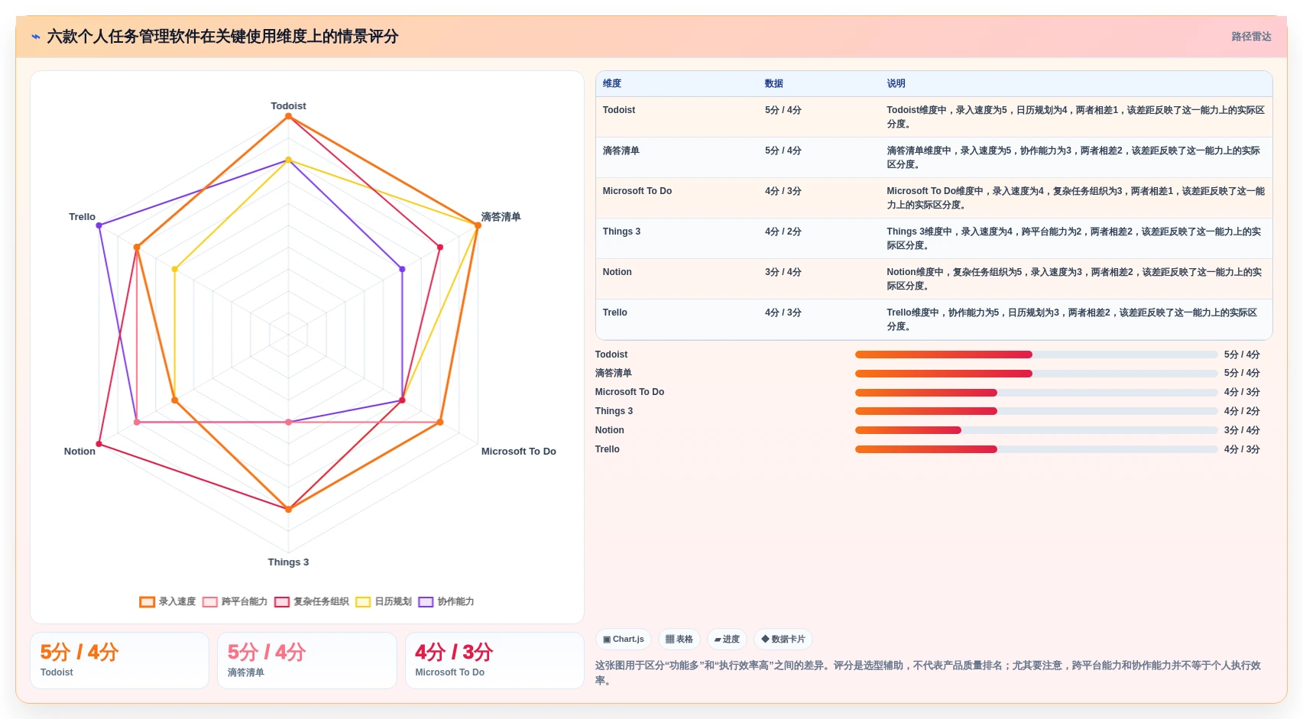Toggle the 协作能力 legend swatch

coord(426,602)
